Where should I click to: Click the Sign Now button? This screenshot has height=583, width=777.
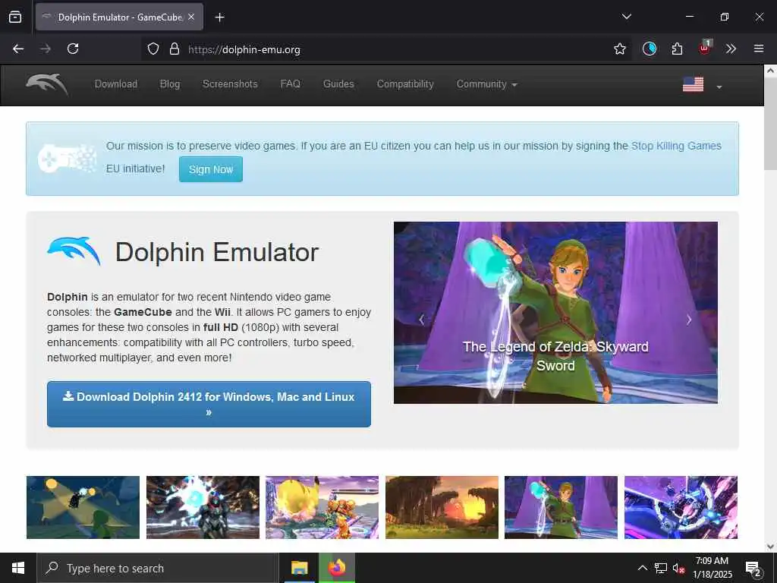click(x=211, y=169)
